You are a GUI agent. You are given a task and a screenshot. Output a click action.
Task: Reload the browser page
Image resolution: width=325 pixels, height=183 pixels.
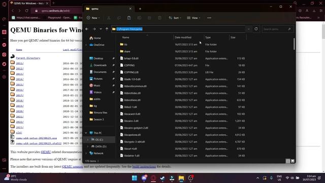27,11
